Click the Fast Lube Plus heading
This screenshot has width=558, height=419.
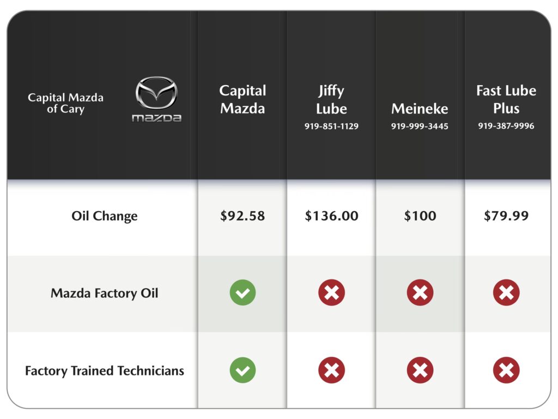pyautogui.click(x=506, y=99)
